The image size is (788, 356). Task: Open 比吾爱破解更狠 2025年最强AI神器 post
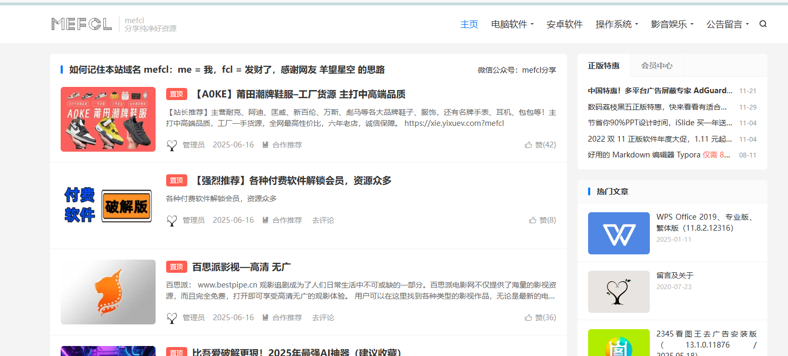click(x=296, y=352)
